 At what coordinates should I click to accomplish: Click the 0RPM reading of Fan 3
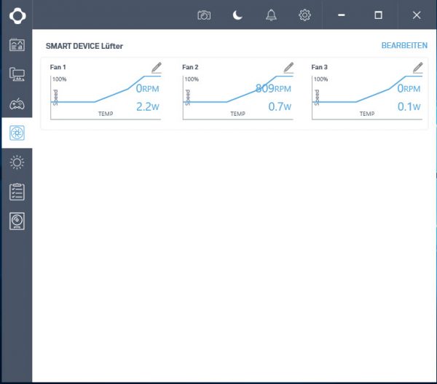(x=409, y=89)
